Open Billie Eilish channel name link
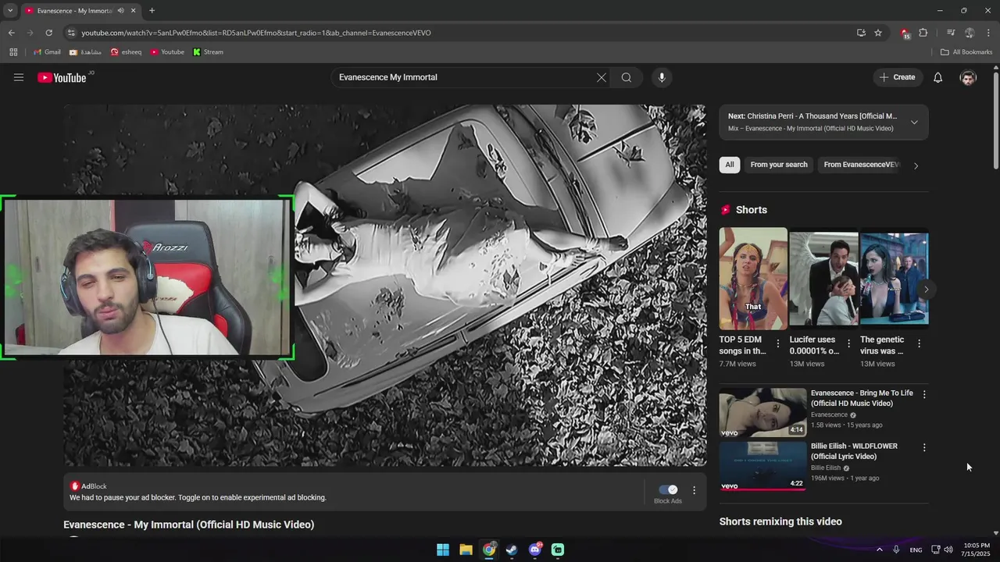1000x562 pixels. click(x=826, y=468)
